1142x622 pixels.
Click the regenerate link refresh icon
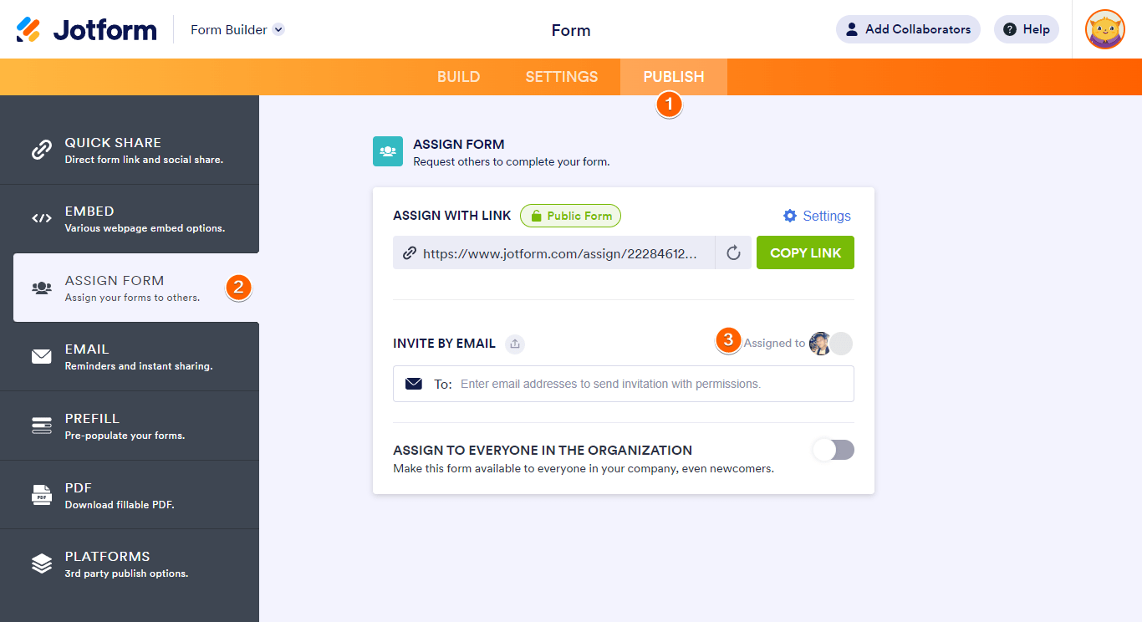(733, 252)
